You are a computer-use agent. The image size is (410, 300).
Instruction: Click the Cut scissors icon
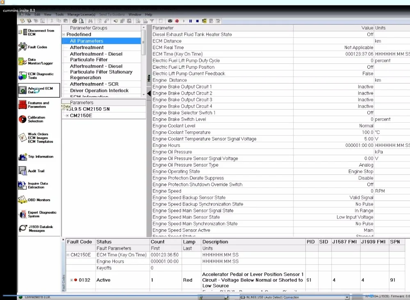(x=52, y=21)
